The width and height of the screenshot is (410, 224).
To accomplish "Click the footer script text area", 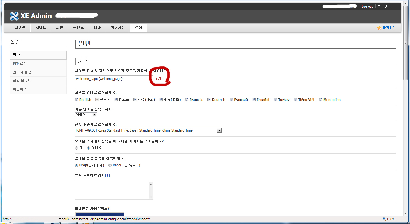I will pos(112,190).
